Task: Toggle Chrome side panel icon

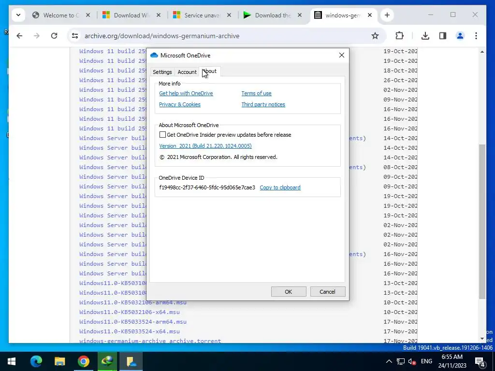Action: tap(443, 36)
